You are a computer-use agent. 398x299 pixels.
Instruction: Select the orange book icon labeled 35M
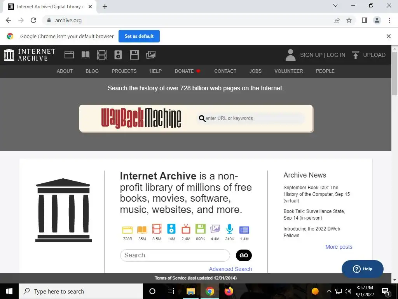click(142, 230)
